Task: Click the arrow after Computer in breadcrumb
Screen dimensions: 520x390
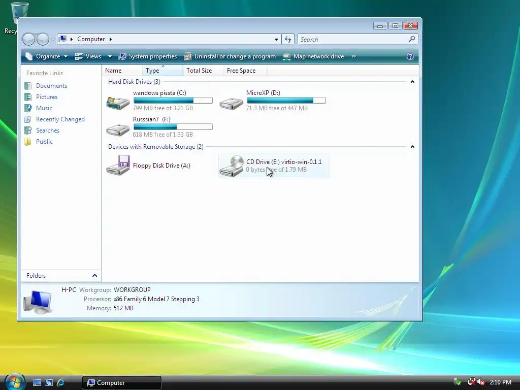Action: pyautogui.click(x=110, y=39)
